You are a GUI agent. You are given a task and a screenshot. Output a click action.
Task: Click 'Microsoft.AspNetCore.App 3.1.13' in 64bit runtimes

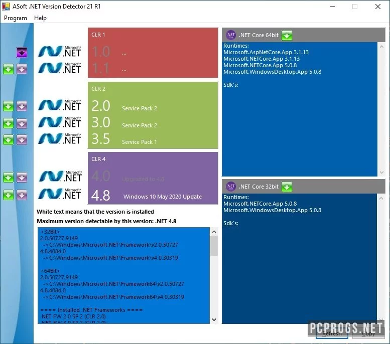pyautogui.click(x=266, y=52)
